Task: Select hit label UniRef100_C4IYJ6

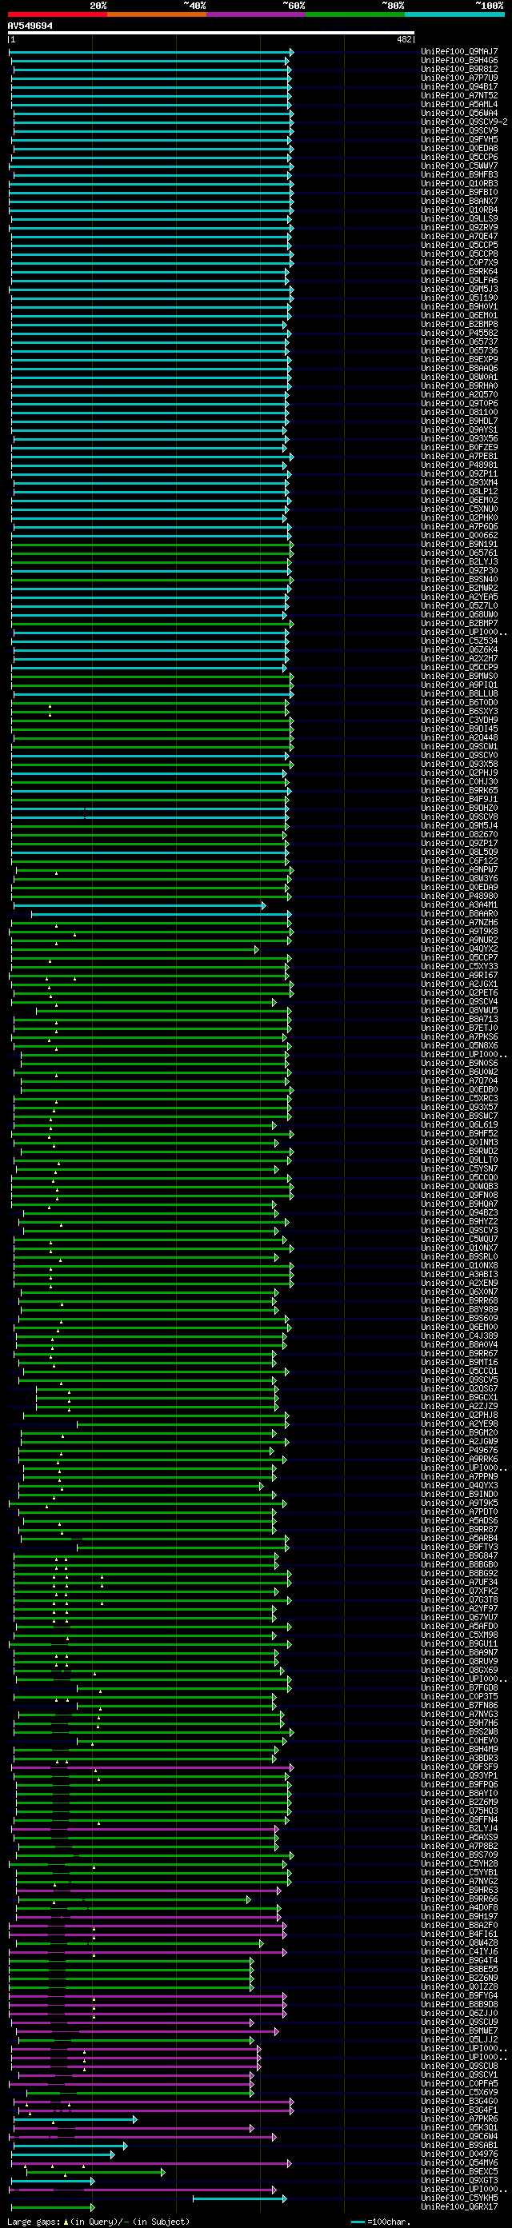Action: [x=459, y=1952]
